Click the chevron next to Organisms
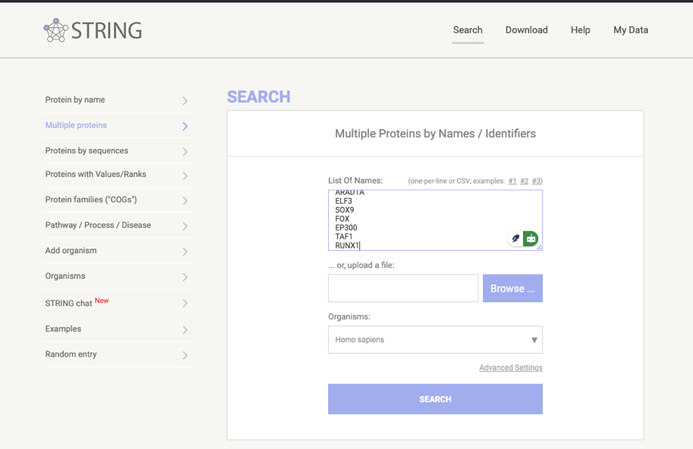 [x=185, y=277]
